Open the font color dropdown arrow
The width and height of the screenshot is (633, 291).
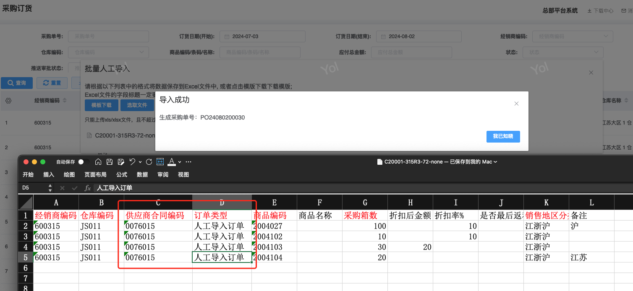coord(180,162)
